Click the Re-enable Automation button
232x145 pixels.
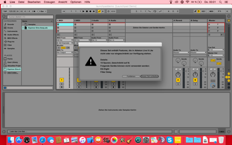(x=103, y=11)
